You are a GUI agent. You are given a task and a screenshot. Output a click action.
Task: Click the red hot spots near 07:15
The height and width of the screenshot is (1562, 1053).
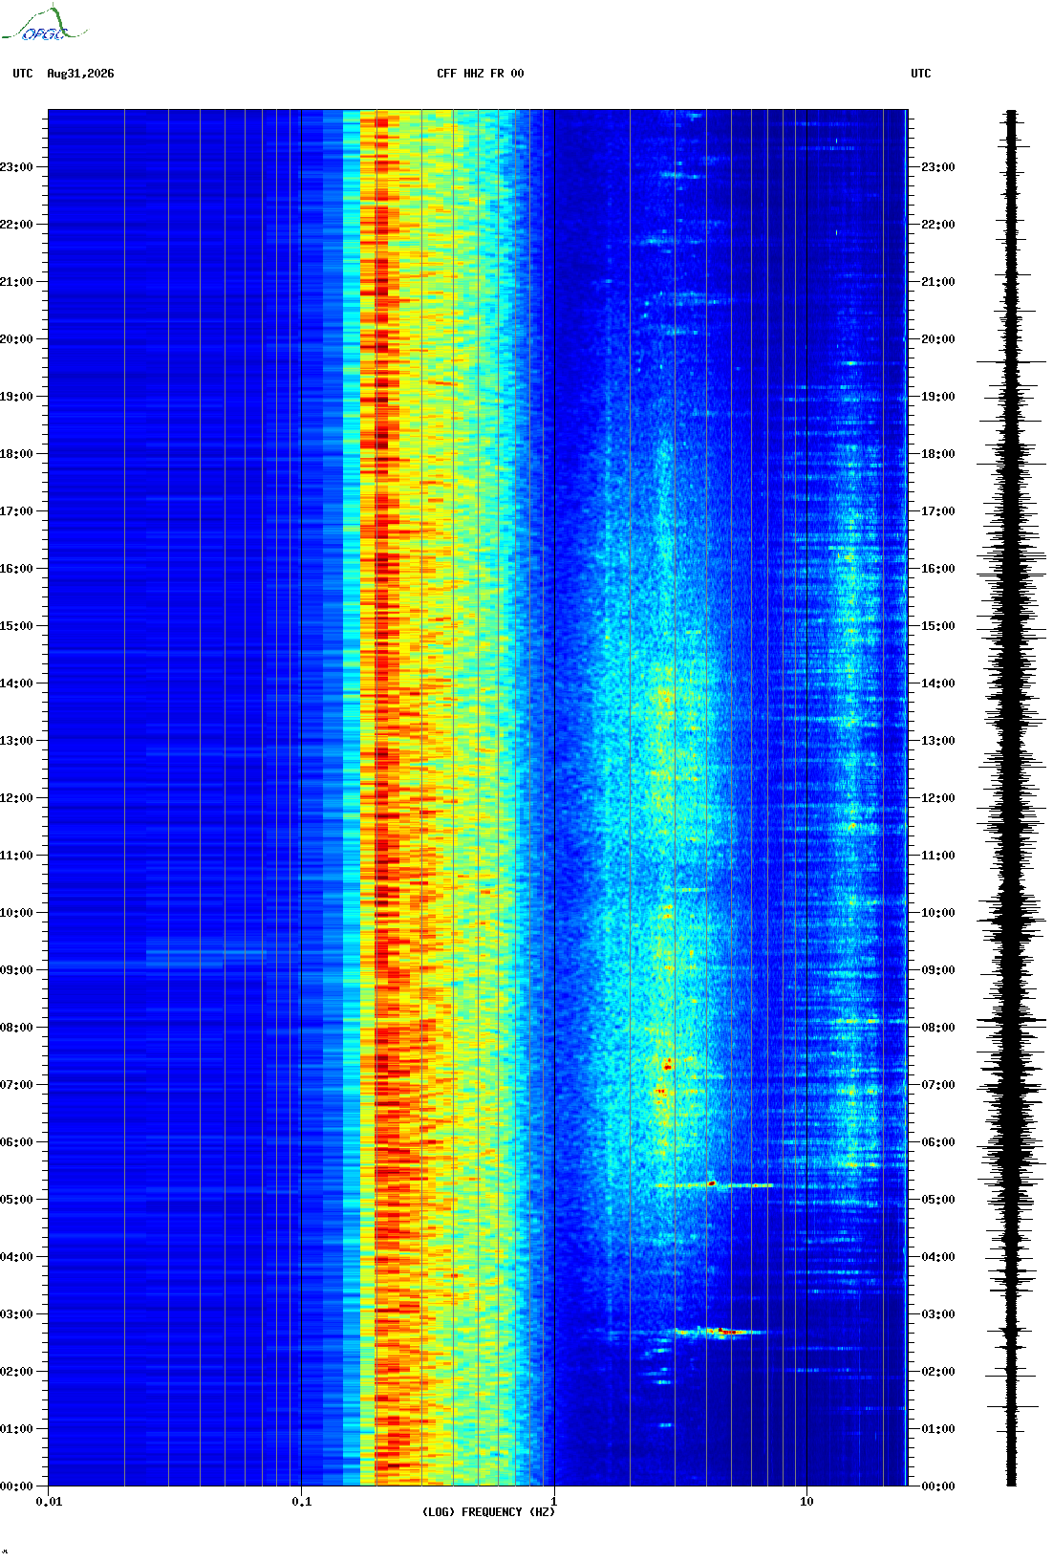tap(666, 1066)
